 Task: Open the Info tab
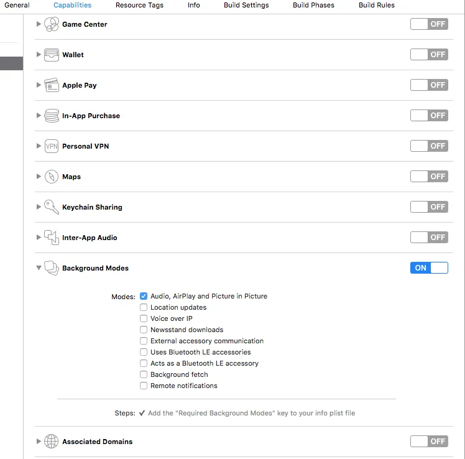pos(194,5)
